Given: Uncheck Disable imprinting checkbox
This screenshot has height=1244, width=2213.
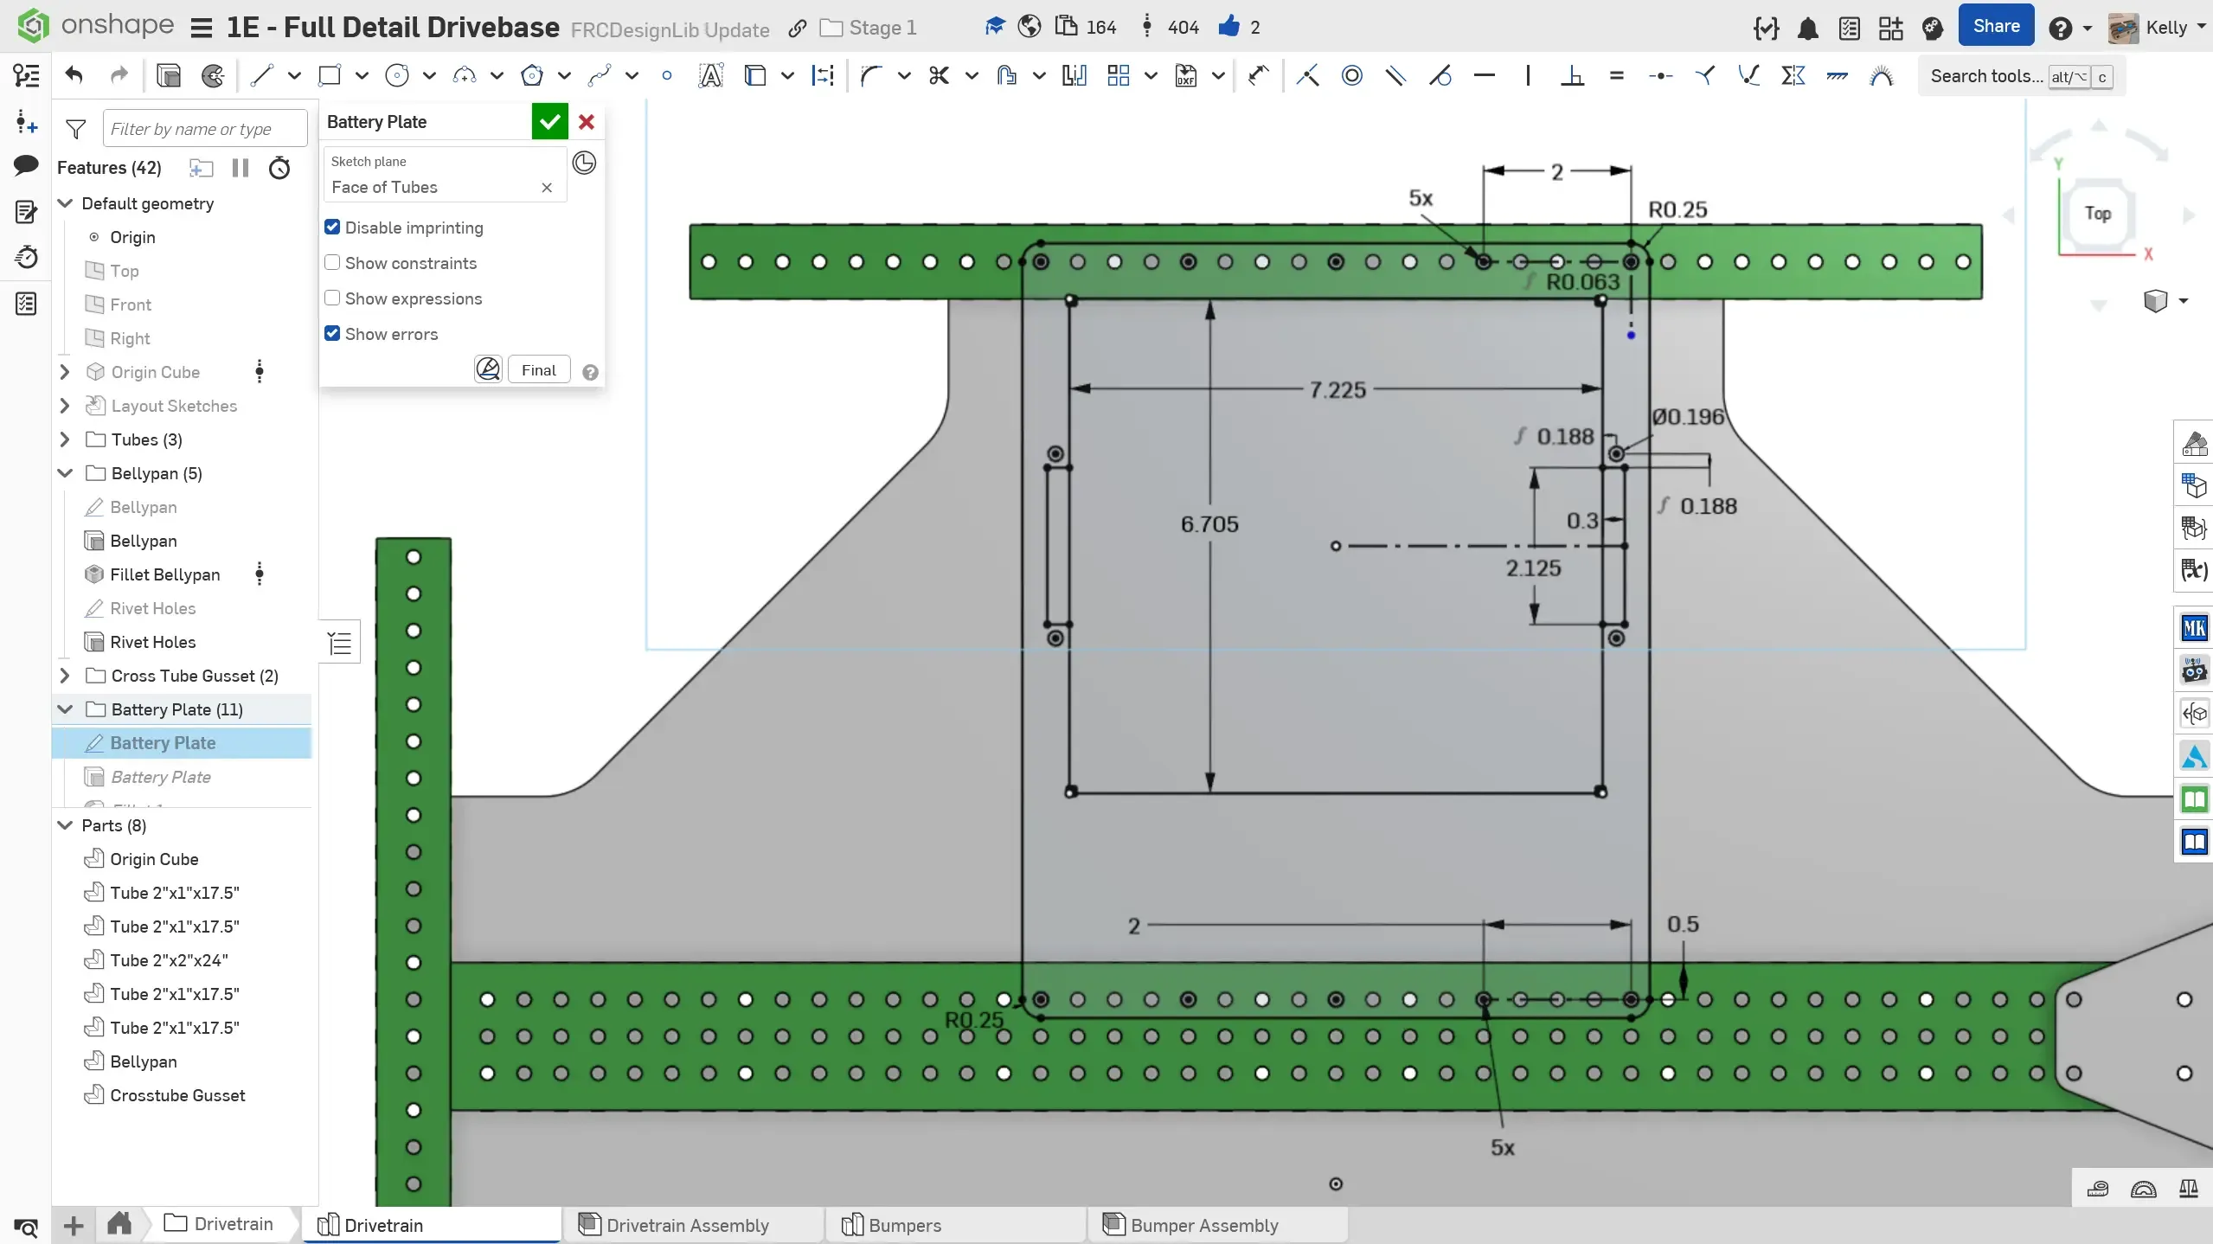Looking at the screenshot, I should click(x=332, y=228).
